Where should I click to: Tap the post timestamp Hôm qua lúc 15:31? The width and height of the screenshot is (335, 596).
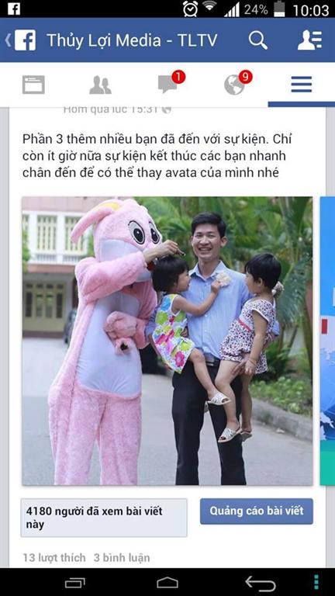pos(110,109)
